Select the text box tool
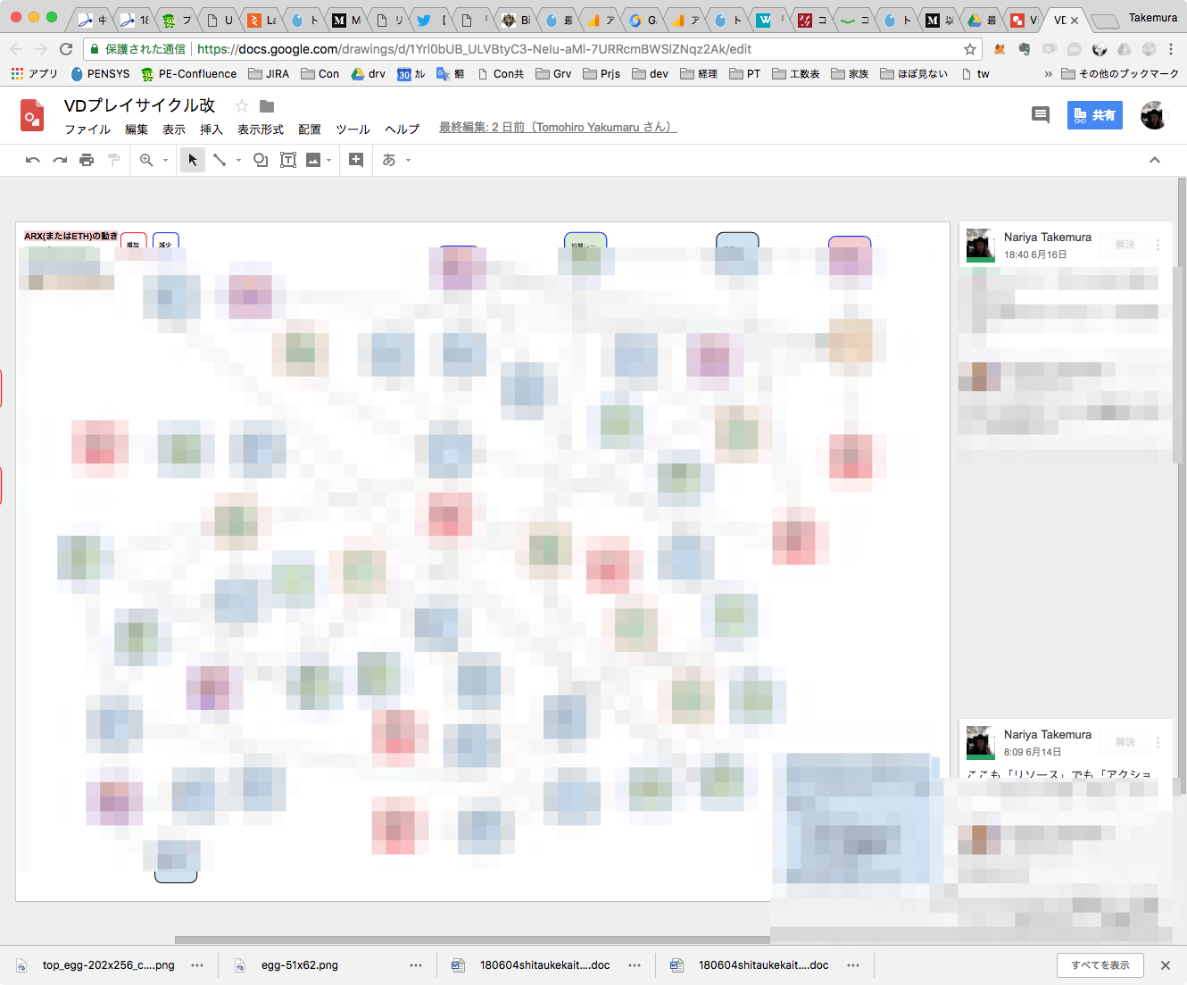1187x985 pixels. (288, 160)
